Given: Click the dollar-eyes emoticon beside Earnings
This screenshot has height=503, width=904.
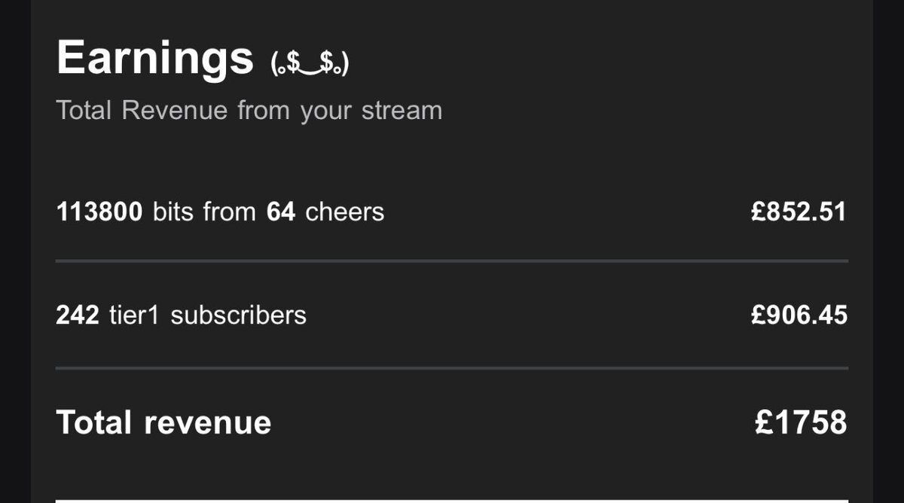Looking at the screenshot, I should [310, 63].
